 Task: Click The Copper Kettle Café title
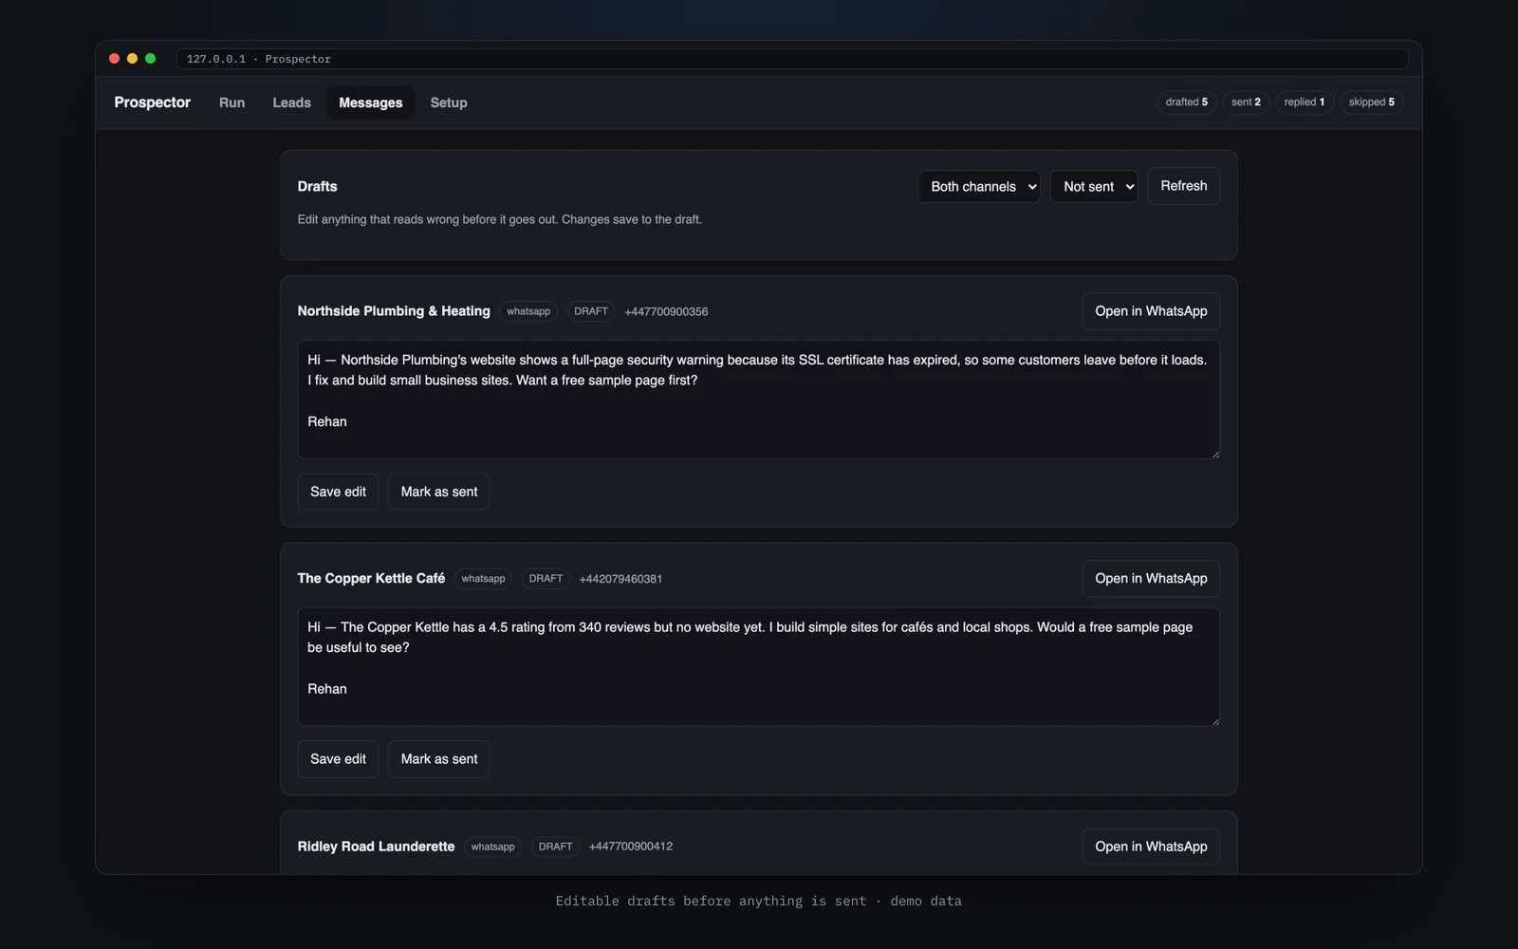click(x=371, y=579)
